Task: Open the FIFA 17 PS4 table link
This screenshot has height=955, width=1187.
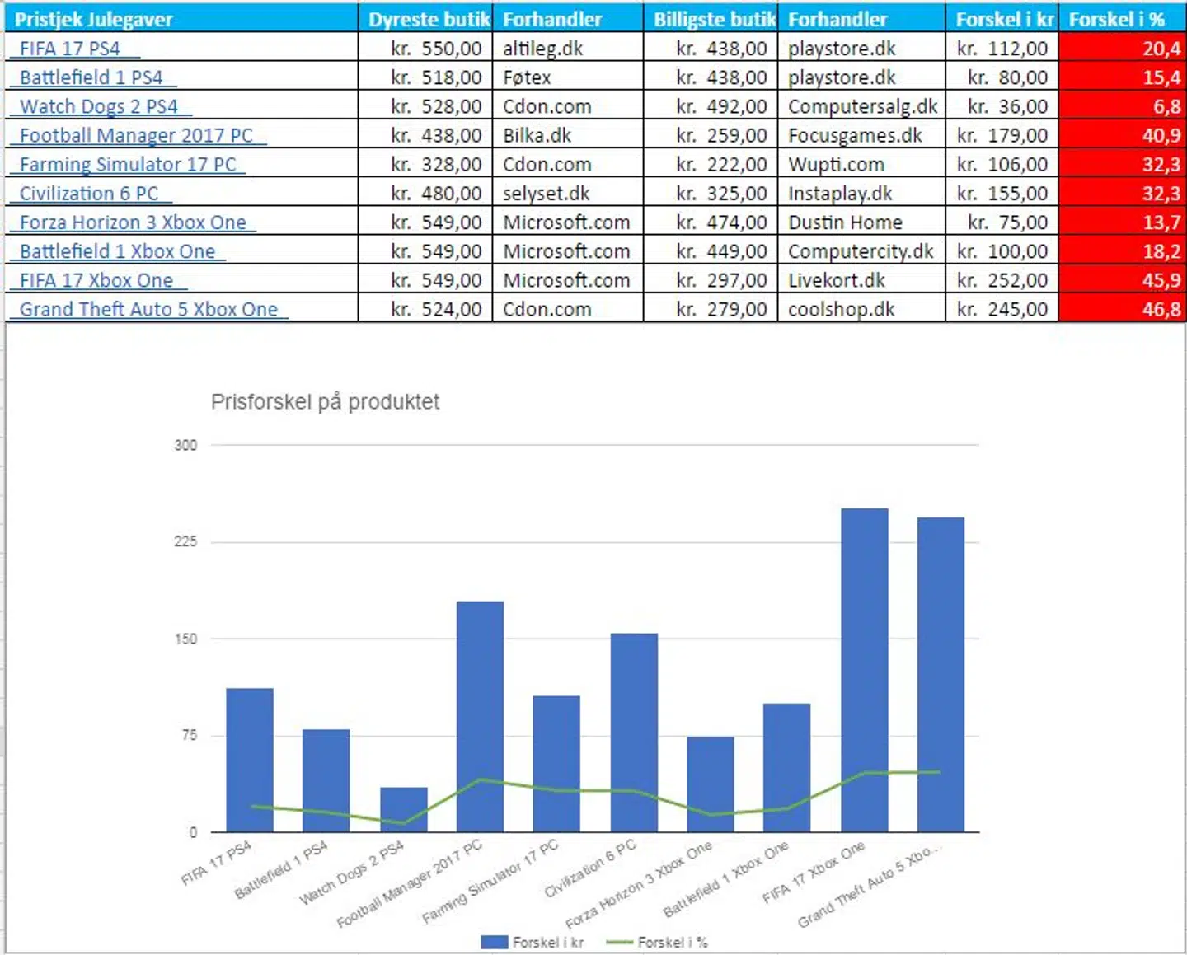Action: [70, 49]
